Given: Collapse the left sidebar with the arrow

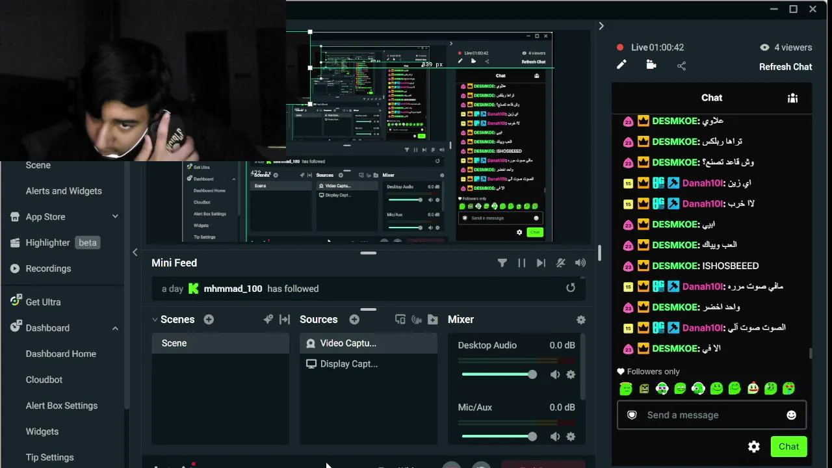Looking at the screenshot, I should tap(135, 252).
